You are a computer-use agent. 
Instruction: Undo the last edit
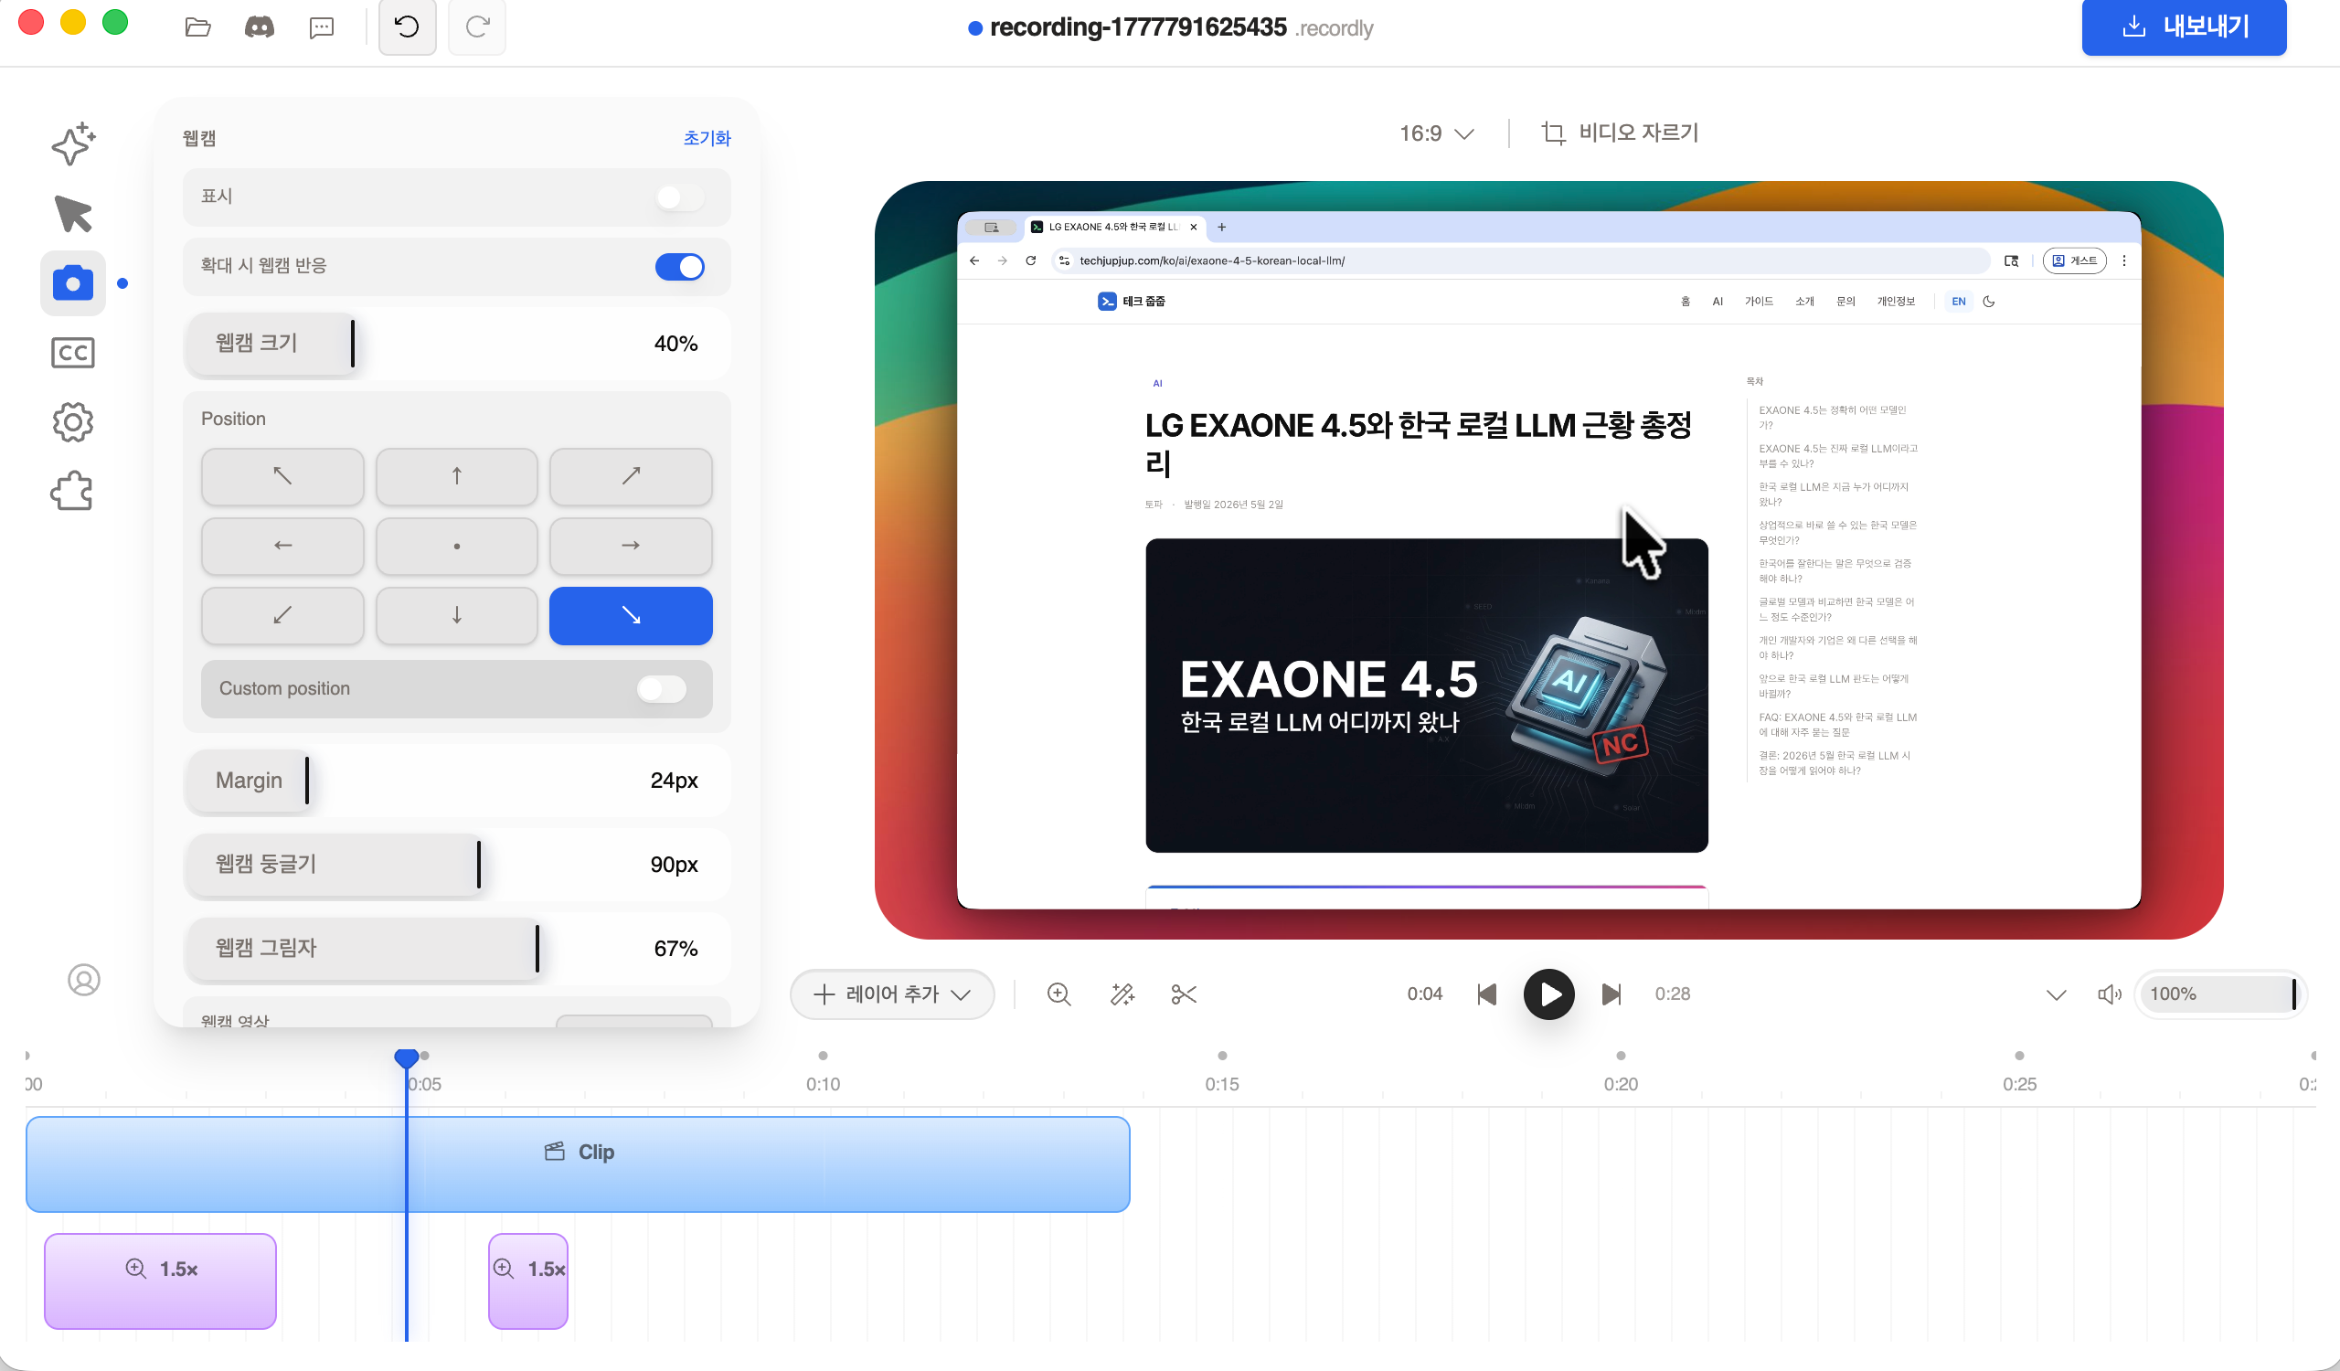click(x=407, y=27)
